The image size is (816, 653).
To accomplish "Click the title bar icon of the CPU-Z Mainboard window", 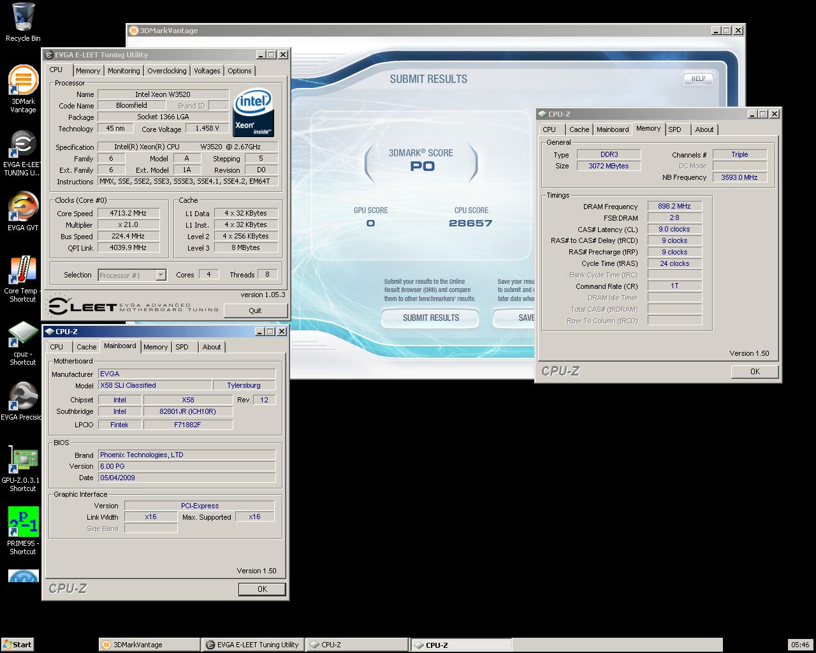I will tap(49, 332).
